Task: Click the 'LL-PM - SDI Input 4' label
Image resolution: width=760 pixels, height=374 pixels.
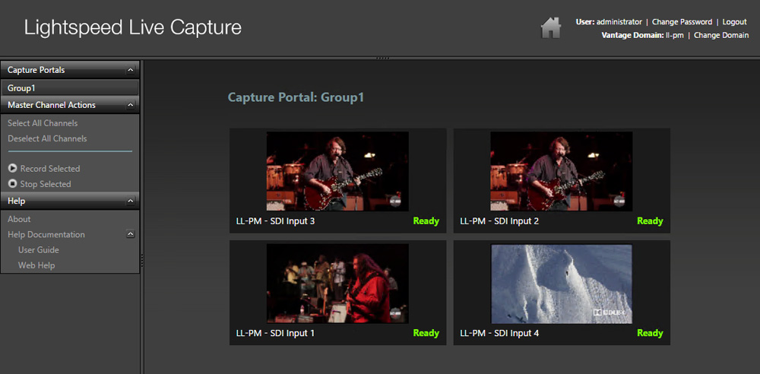Action: pyautogui.click(x=499, y=334)
